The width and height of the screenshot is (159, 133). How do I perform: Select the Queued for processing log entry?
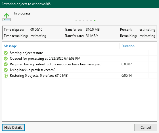tap(79, 59)
